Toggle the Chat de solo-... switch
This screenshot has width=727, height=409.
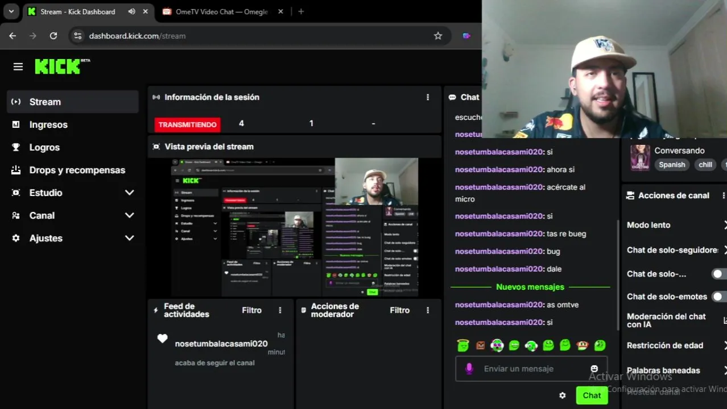click(x=718, y=274)
